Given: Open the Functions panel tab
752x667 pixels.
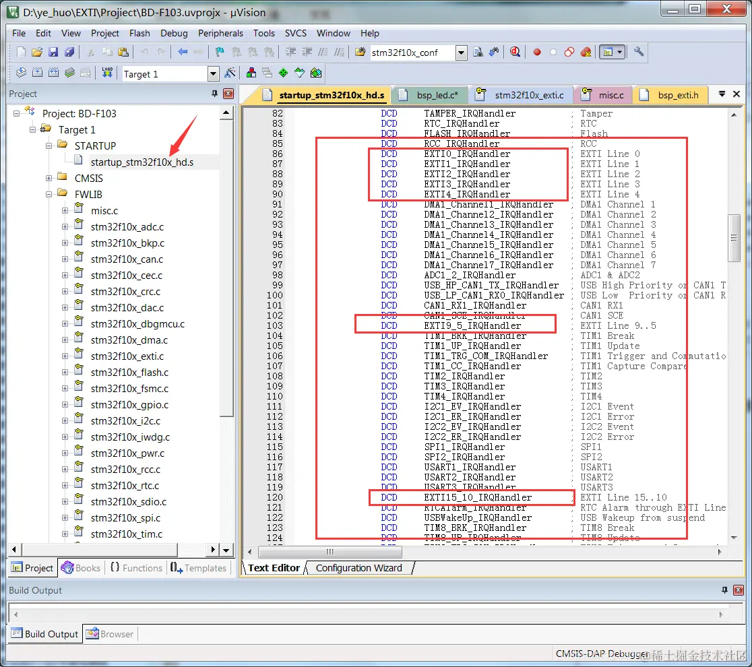Looking at the screenshot, I should coord(136,568).
